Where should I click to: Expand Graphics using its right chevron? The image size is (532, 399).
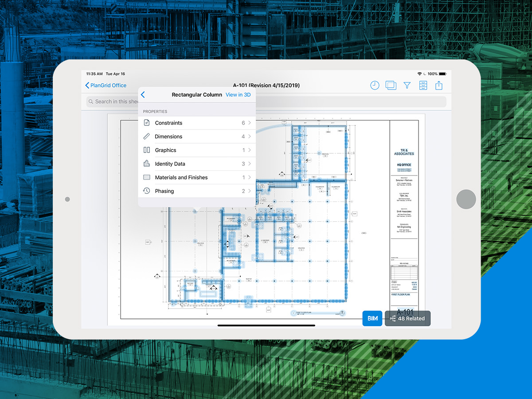point(250,150)
